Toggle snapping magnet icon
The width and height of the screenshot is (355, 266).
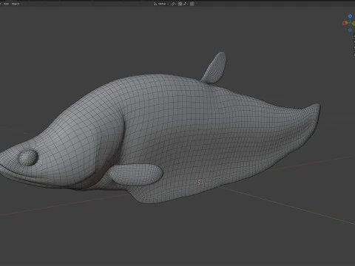pos(180,4)
